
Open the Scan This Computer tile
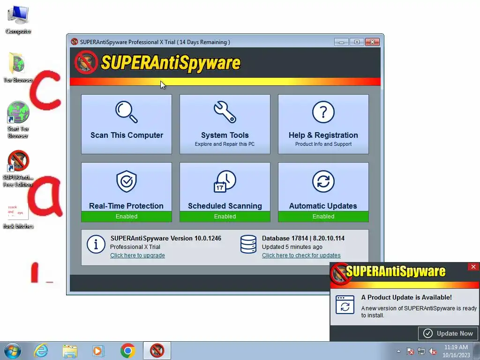127,124
